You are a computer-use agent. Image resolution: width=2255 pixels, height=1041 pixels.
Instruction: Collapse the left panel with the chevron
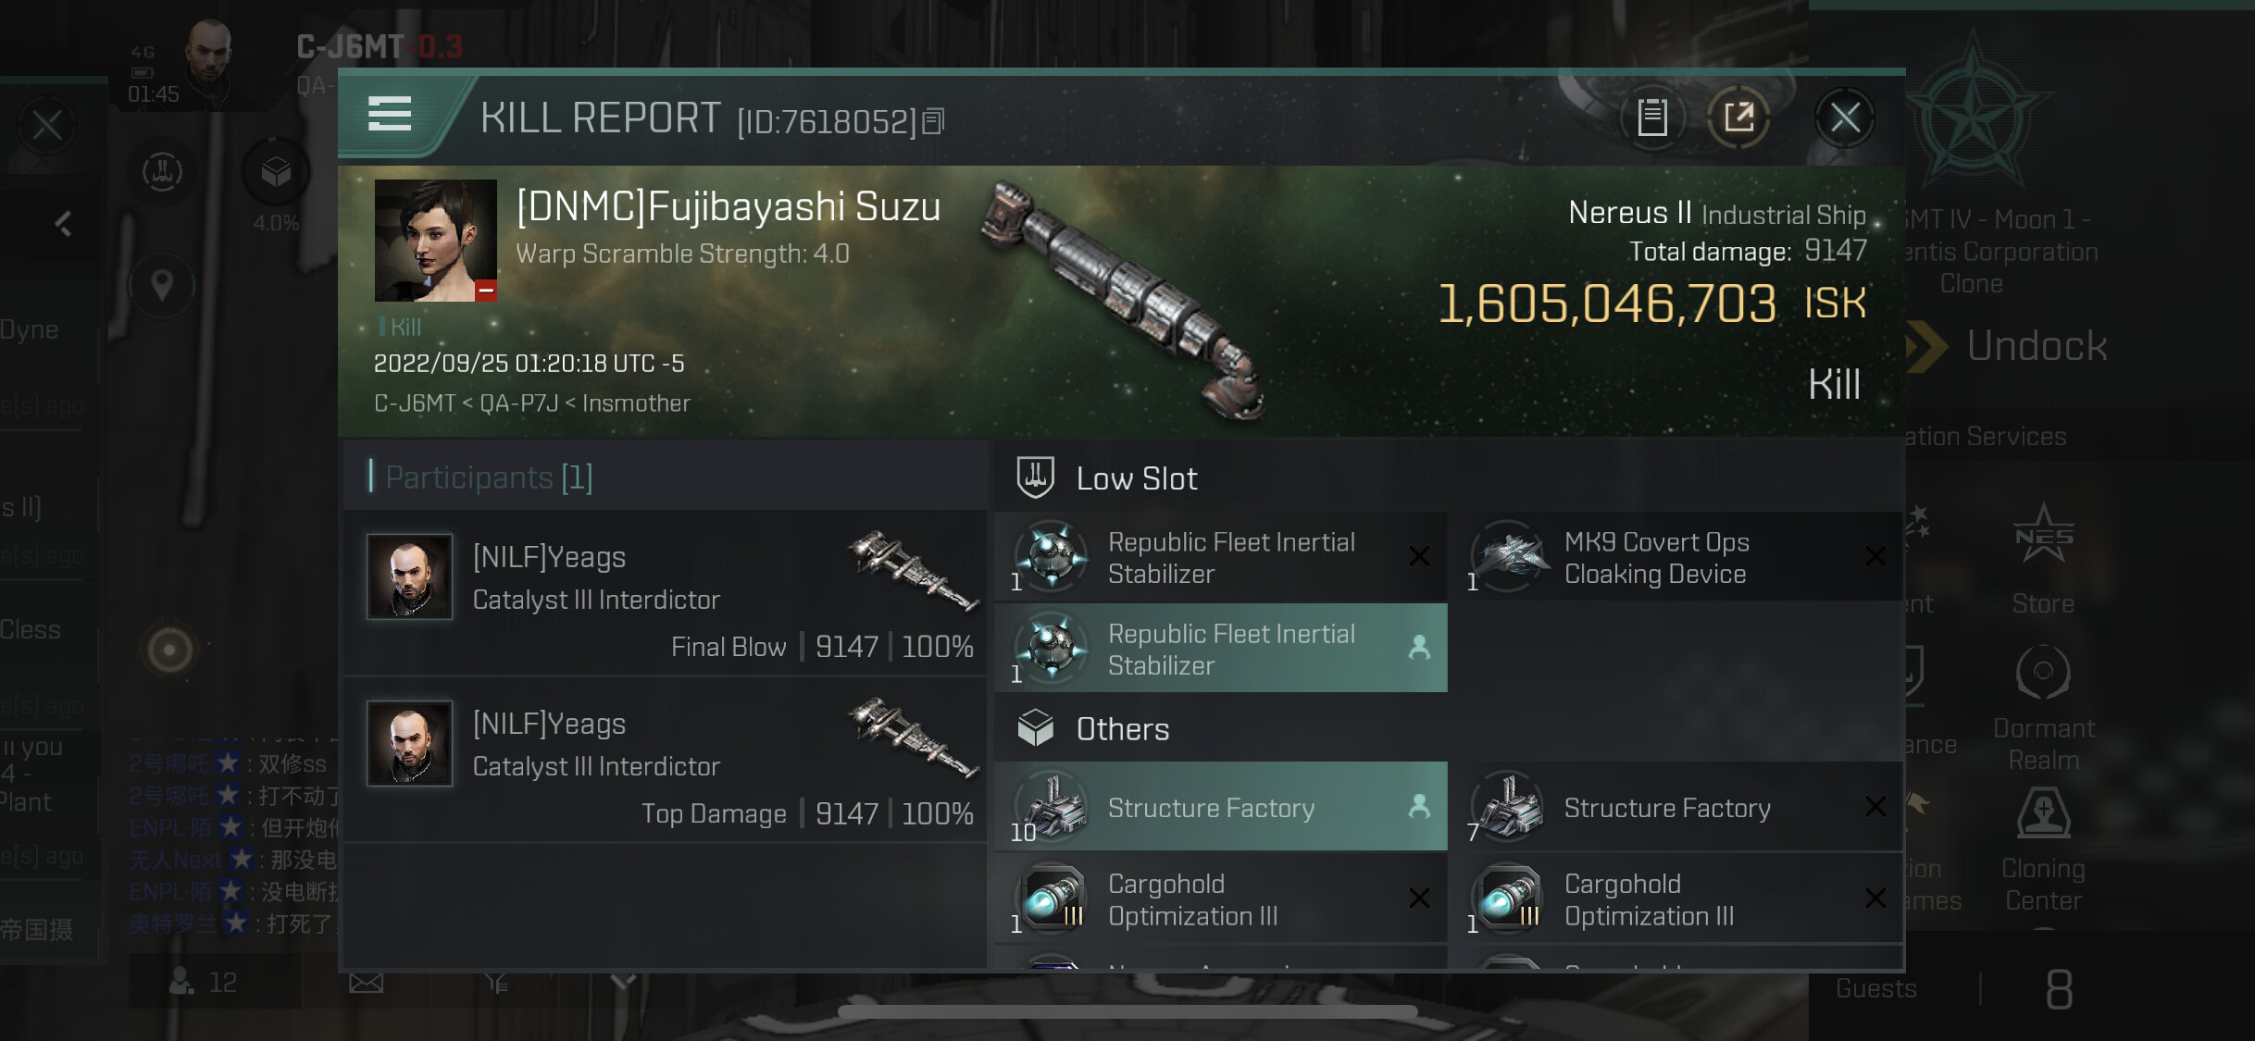63,223
